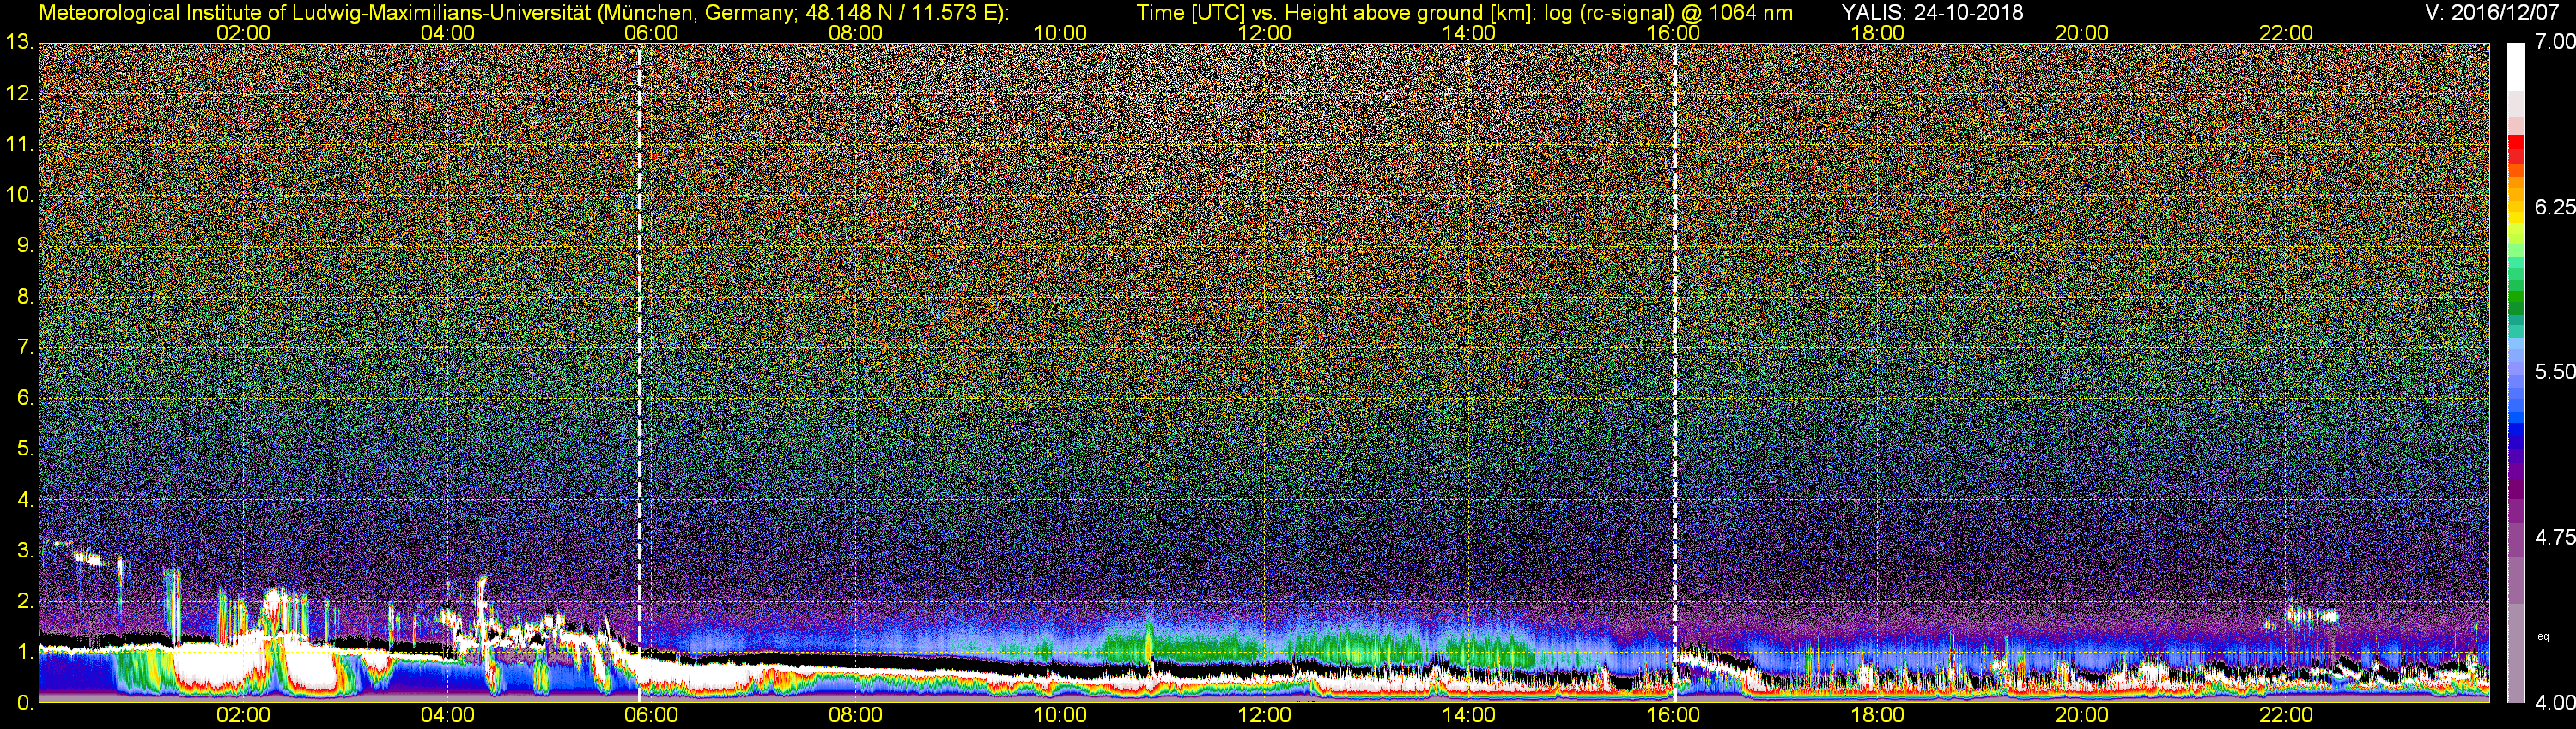Screen dimensions: 2576x729
Task: Click the 10 km height-axis label
Action: tap(19, 195)
